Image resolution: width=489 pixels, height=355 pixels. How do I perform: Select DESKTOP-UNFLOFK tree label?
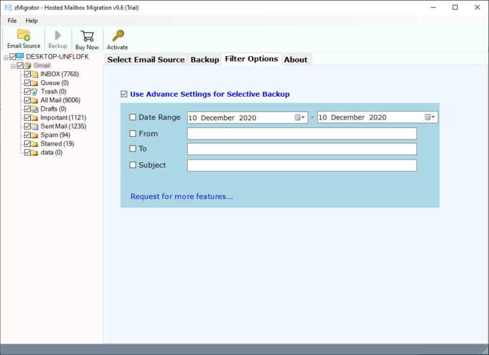(57, 57)
